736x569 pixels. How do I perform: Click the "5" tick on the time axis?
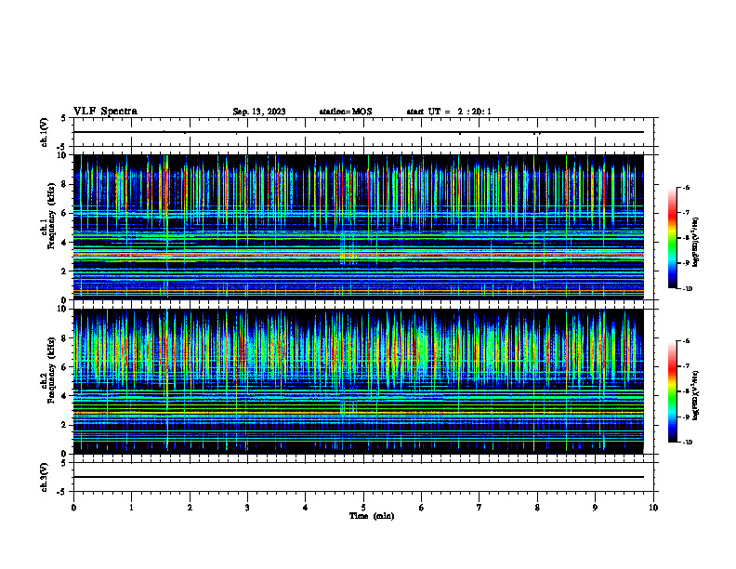tap(363, 508)
